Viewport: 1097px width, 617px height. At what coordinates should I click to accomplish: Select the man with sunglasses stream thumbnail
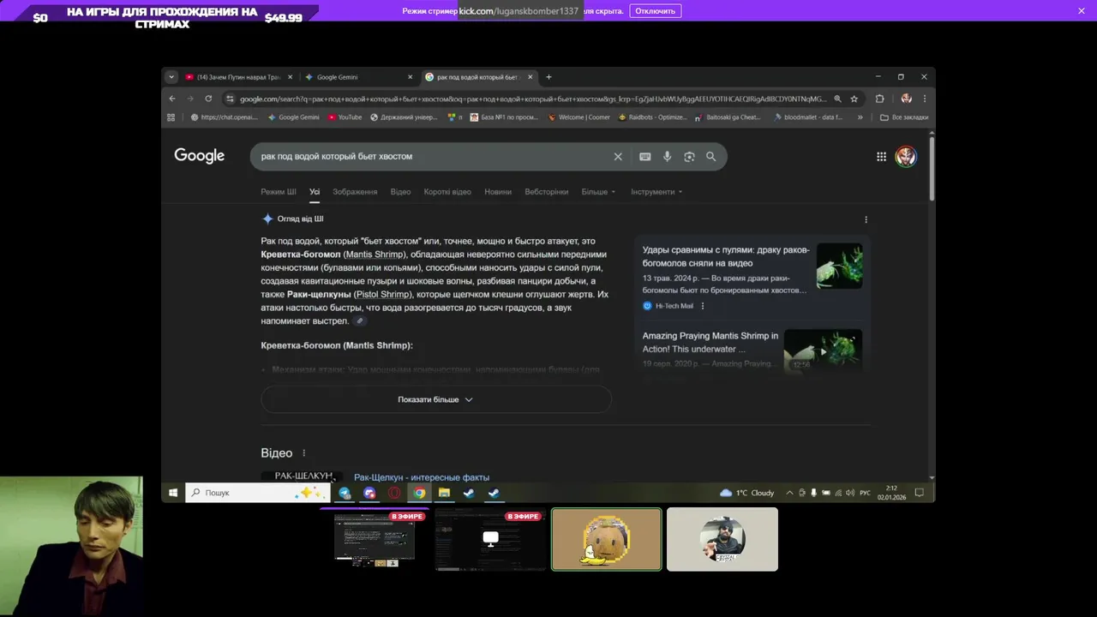pyautogui.click(x=722, y=540)
